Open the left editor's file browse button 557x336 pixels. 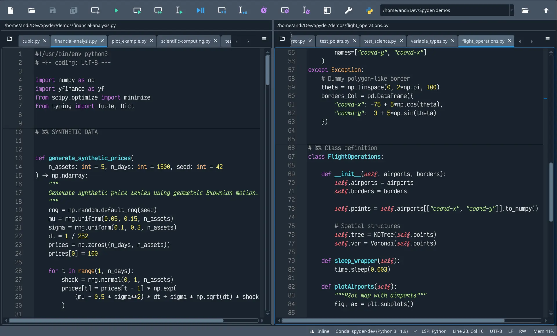tap(9, 39)
